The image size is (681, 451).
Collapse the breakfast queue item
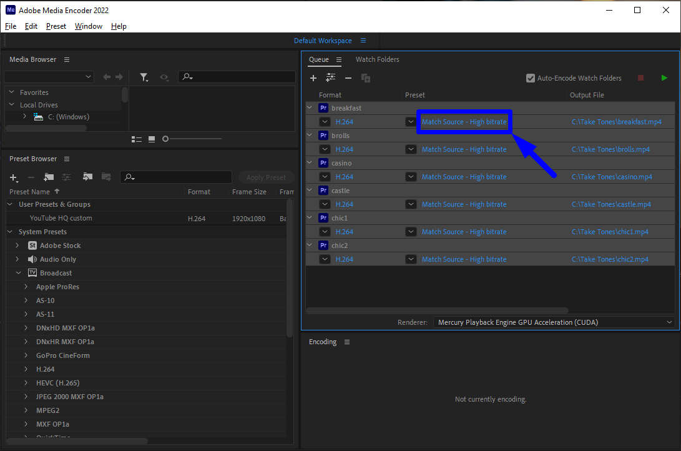[310, 108]
